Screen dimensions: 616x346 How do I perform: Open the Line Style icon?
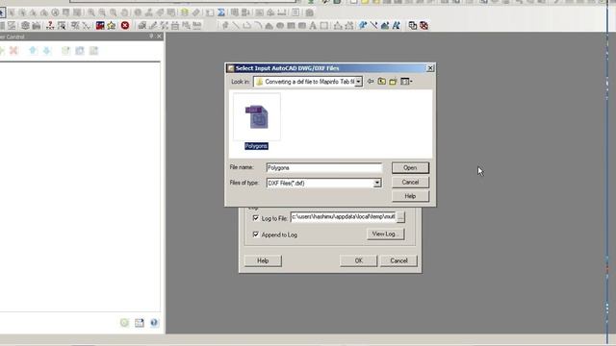pyautogui.click(x=373, y=26)
